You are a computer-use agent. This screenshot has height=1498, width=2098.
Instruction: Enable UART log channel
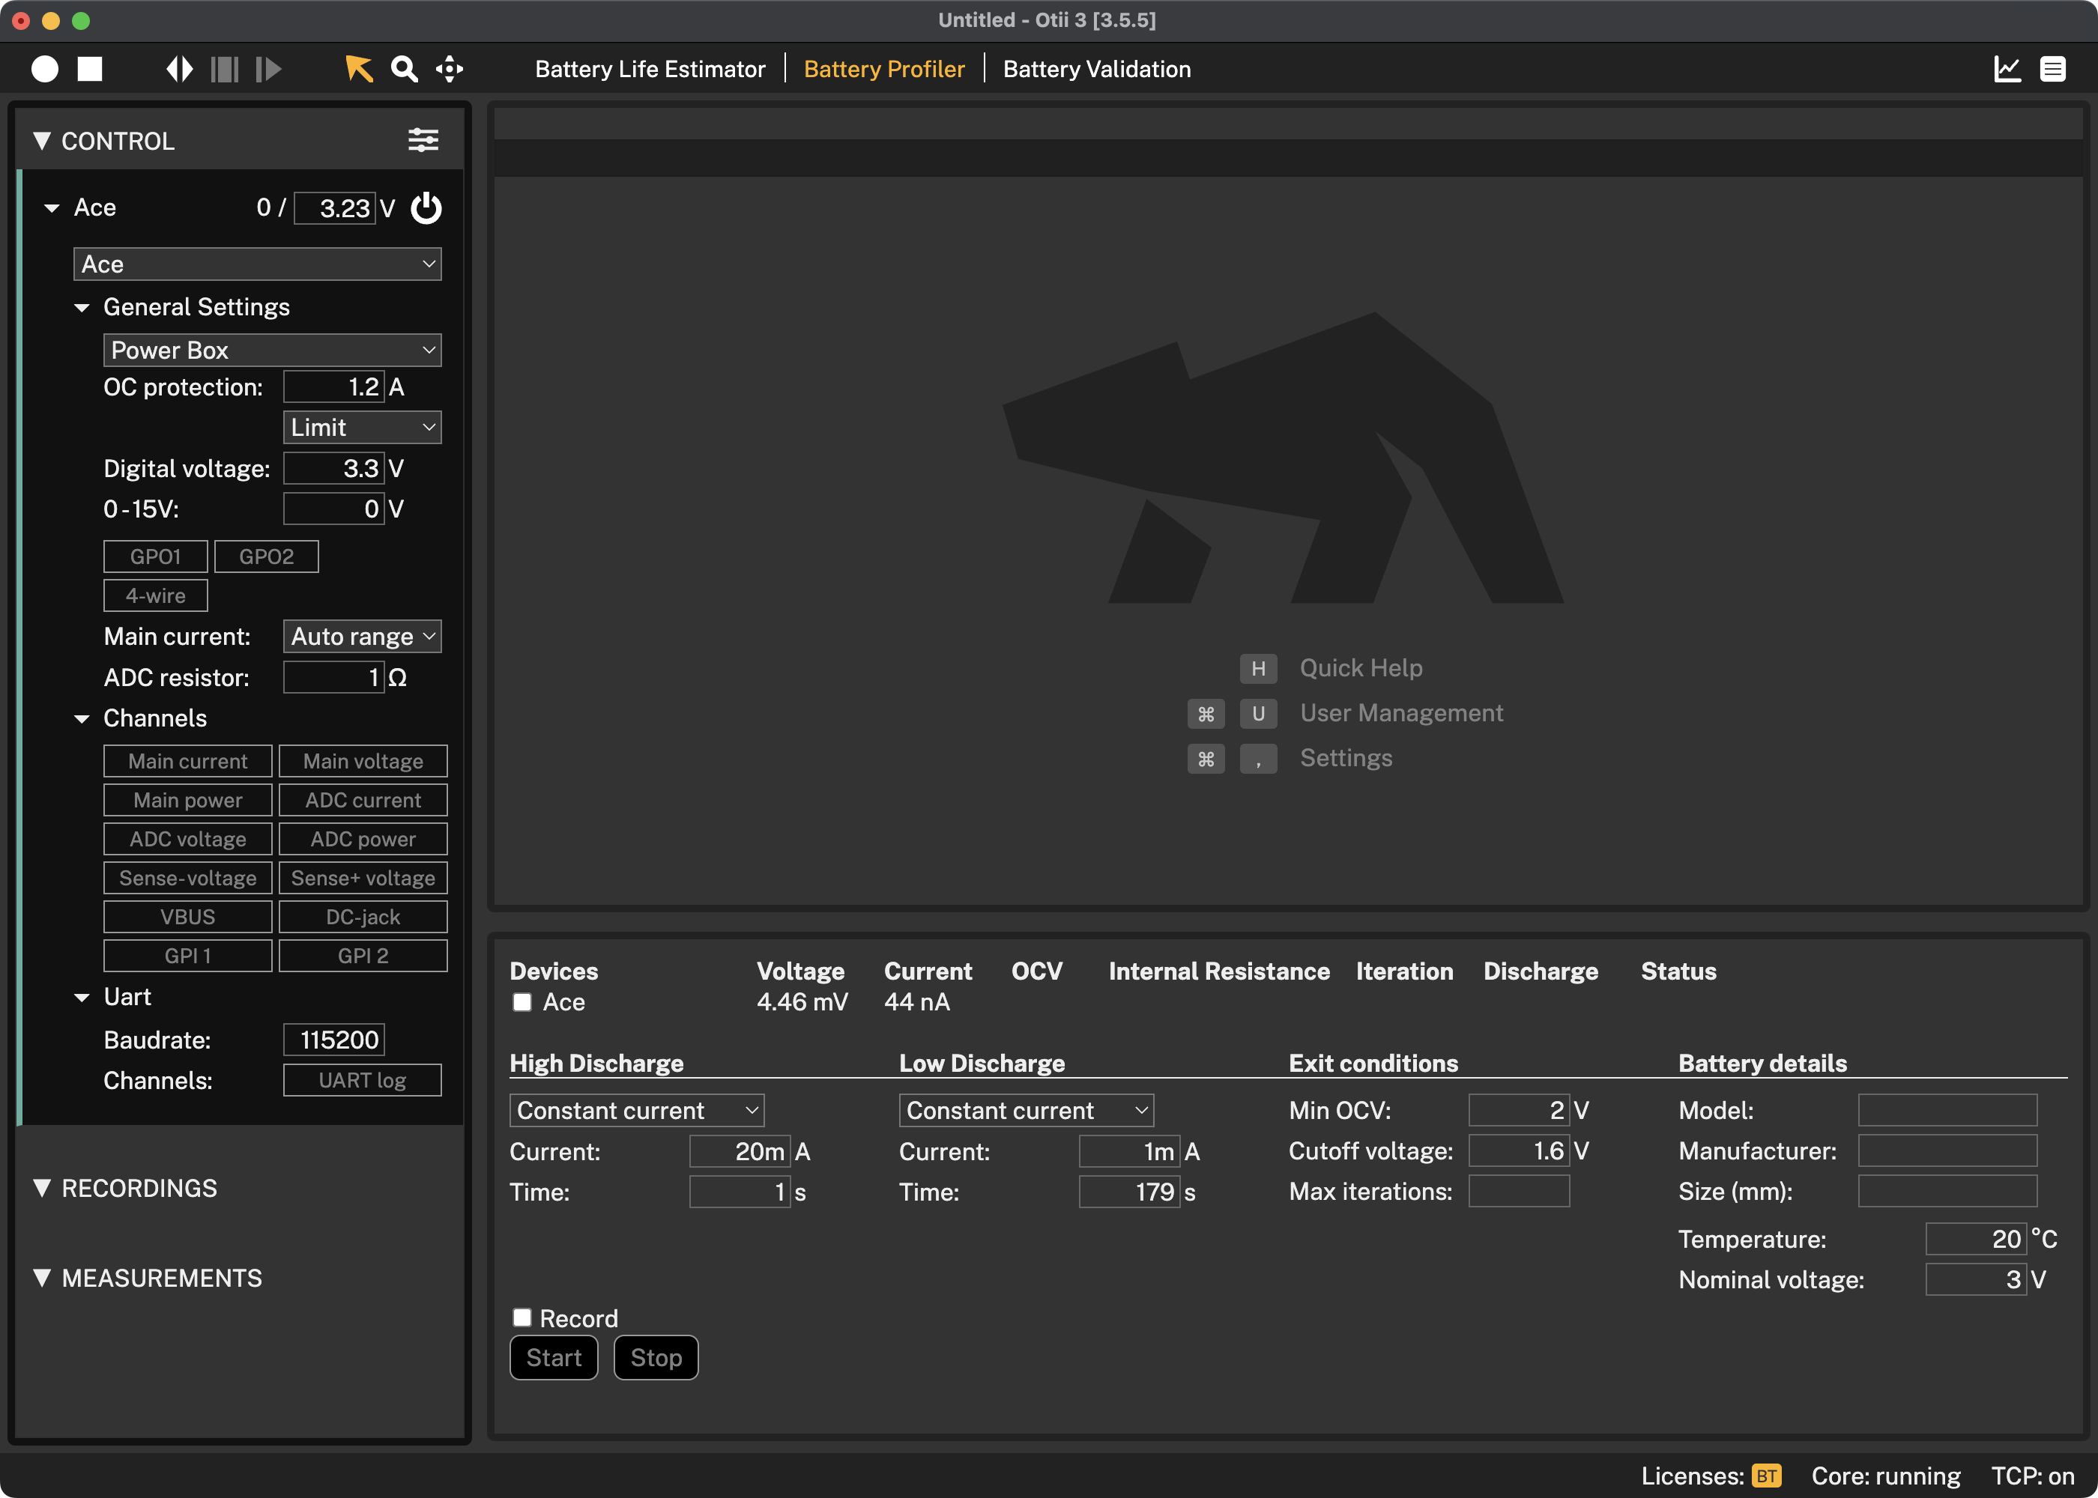363,1080
